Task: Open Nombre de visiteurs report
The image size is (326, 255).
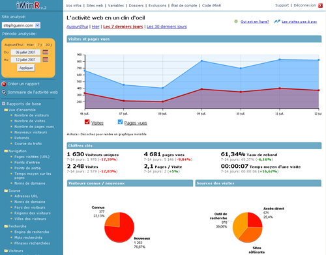Action: 31,115
